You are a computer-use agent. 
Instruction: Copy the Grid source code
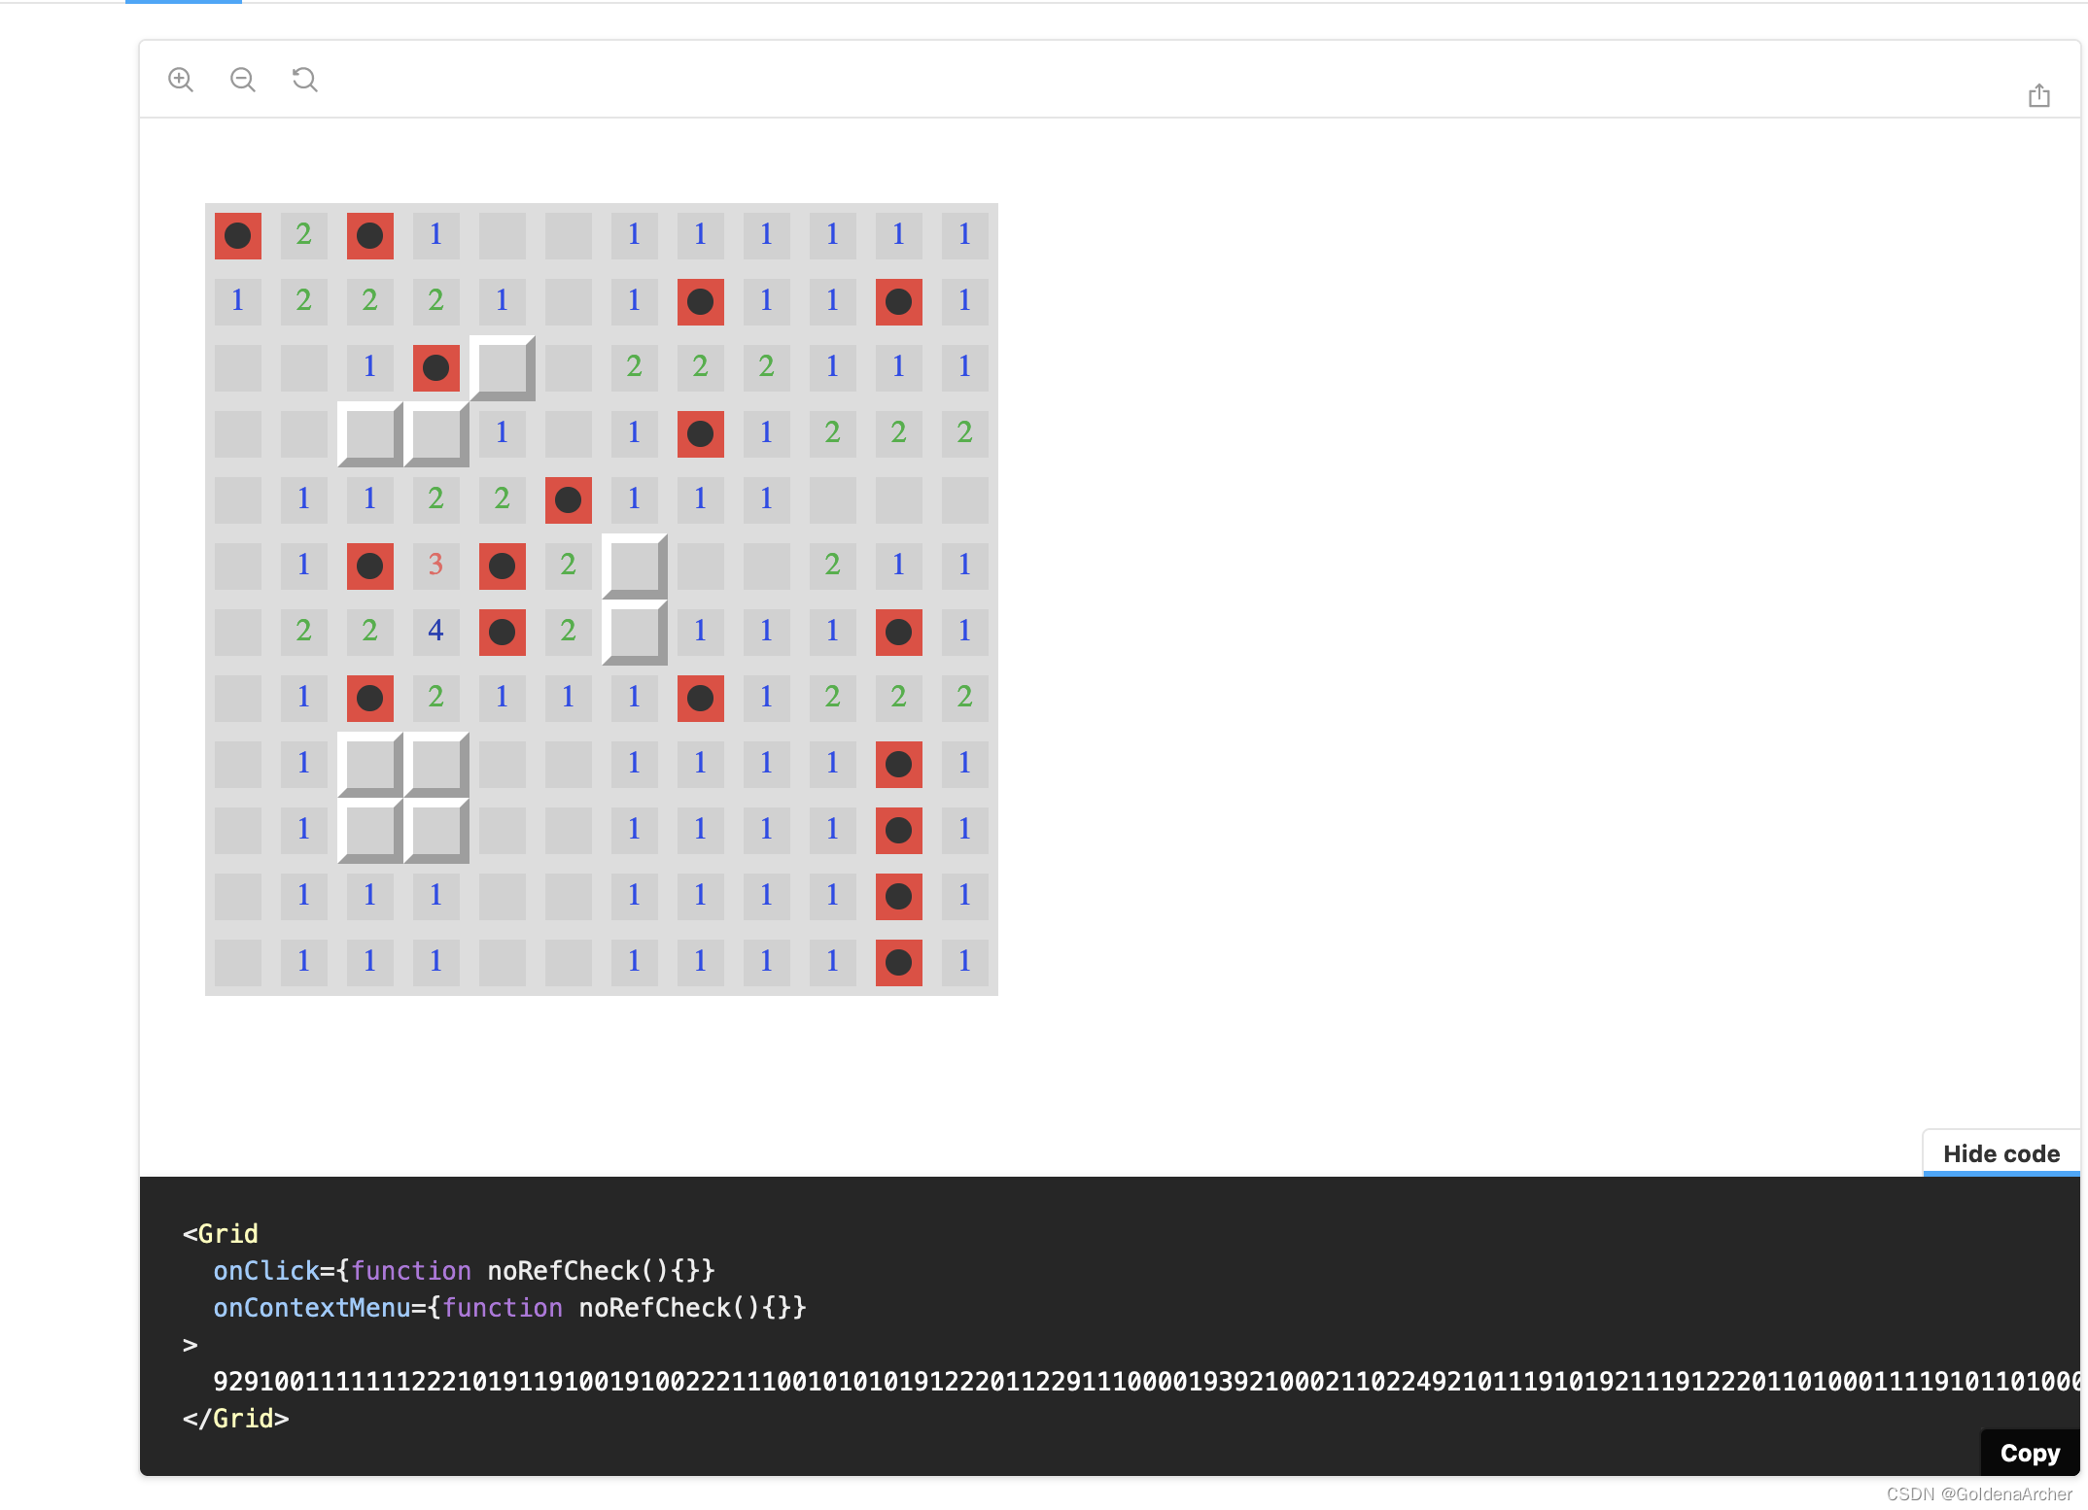pos(2030,1453)
